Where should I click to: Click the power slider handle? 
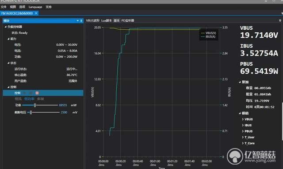(x=35, y=105)
